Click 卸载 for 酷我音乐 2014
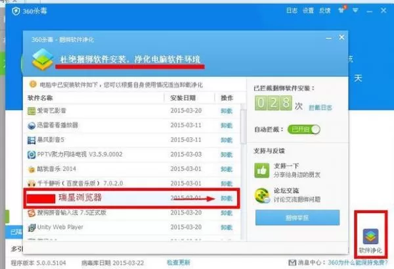The width and height of the screenshot is (394, 269). pos(227,169)
